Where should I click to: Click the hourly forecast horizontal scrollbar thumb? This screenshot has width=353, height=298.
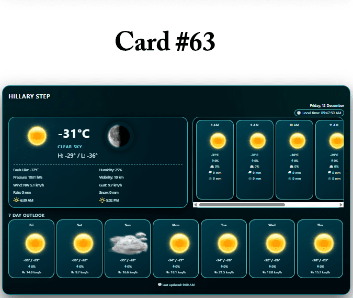point(242,205)
